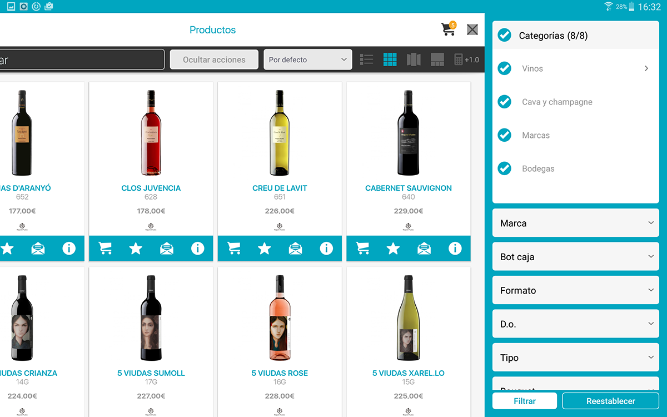Viewport: 667px width, 417px height.
Task: Expand the Vinos subcategories arrow
Action: click(x=646, y=68)
